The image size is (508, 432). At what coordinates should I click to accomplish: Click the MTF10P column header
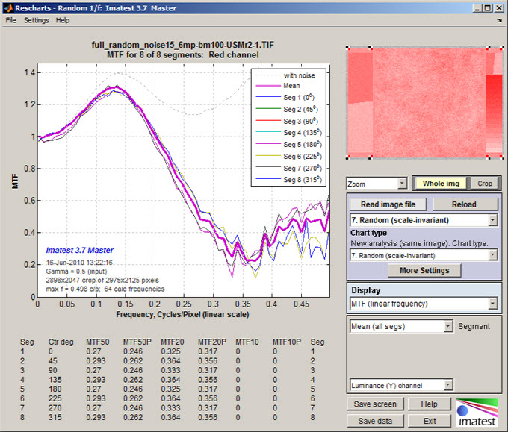(x=287, y=342)
